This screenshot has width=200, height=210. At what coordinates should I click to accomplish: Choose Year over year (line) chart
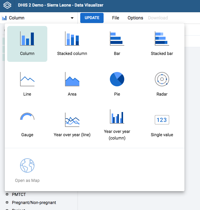72,125
